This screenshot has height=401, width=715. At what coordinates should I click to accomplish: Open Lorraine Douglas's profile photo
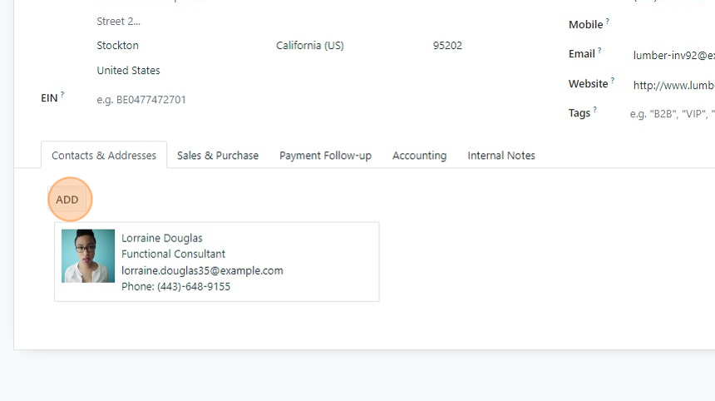pos(88,256)
